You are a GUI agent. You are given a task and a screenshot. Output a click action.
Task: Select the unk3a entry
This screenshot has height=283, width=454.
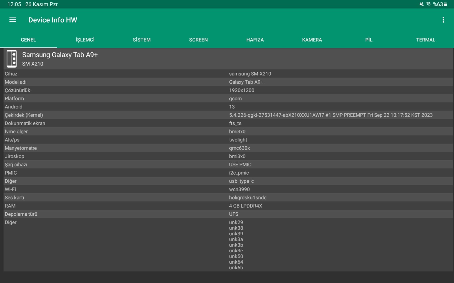tap(236, 240)
